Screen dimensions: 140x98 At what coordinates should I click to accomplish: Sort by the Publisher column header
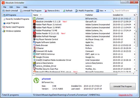pos(89,15)
